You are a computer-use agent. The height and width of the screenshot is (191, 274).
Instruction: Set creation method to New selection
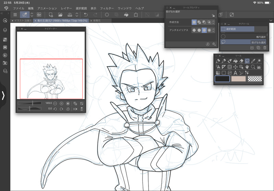click(194, 22)
